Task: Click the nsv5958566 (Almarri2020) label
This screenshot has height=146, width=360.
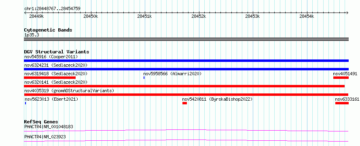Action: pos(172,74)
